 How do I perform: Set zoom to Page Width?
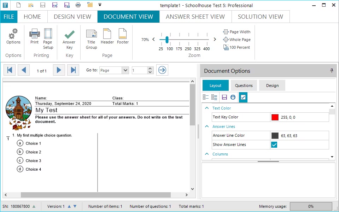coord(237,32)
